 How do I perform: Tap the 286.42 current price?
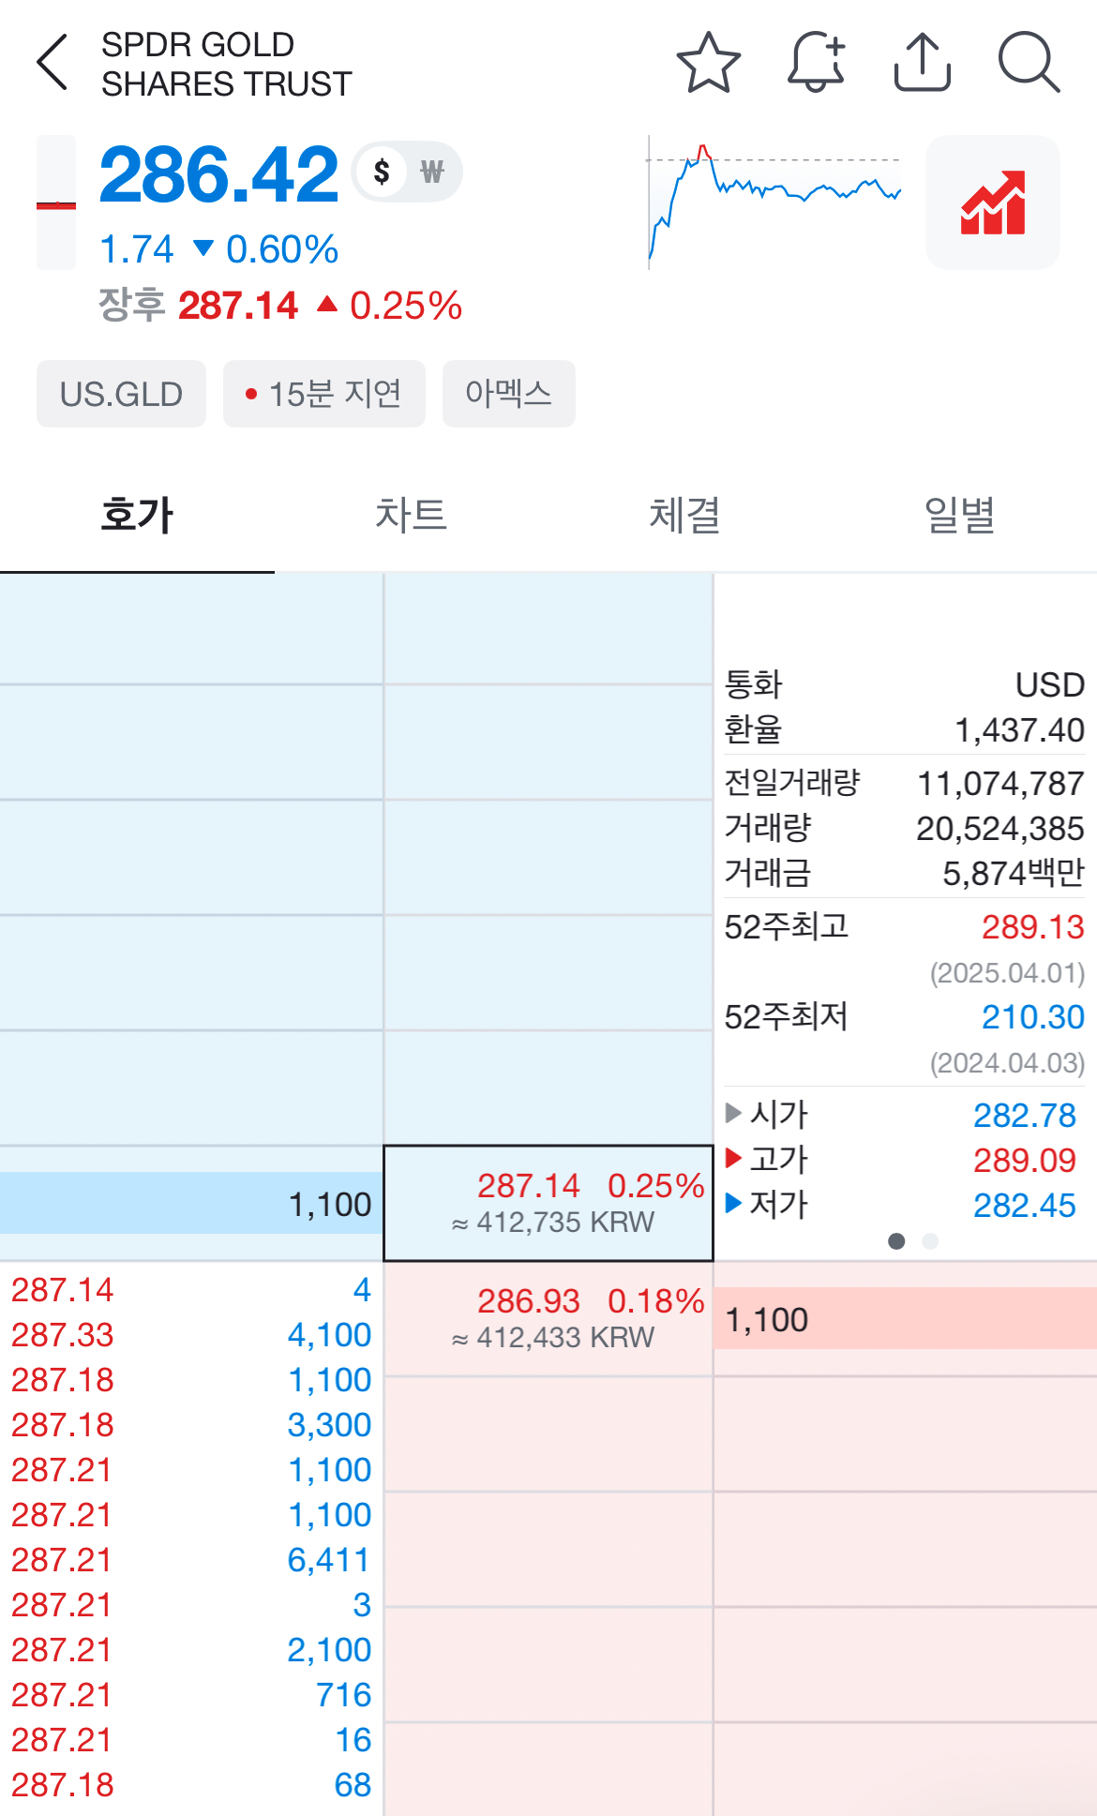click(218, 174)
